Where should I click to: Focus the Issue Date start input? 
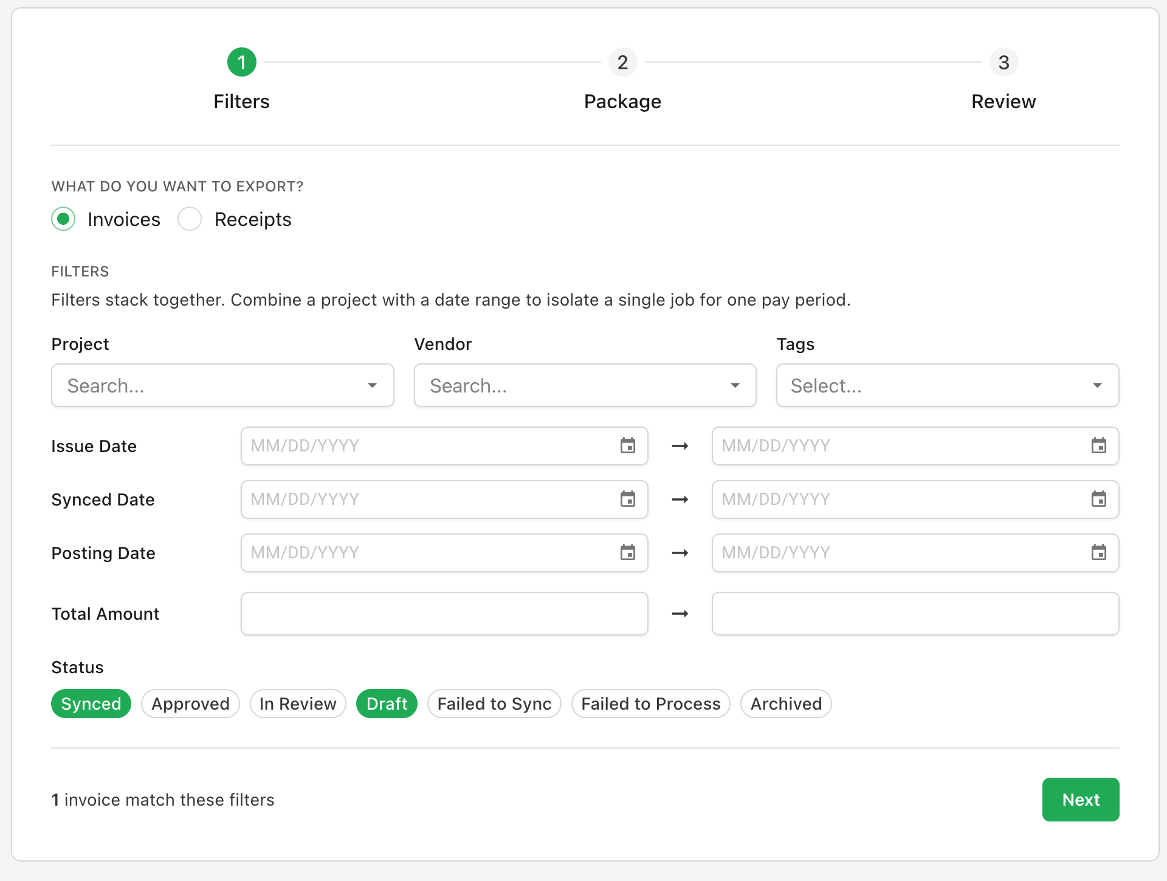444,445
